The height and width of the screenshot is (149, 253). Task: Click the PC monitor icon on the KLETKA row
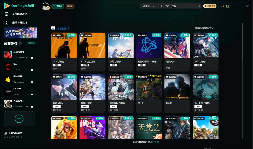coord(32,70)
